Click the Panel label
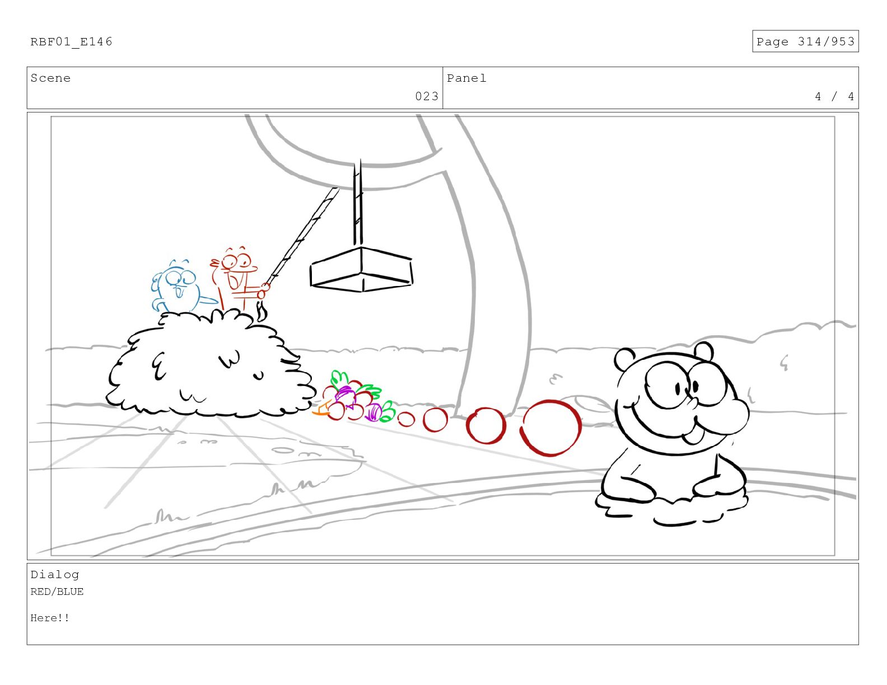This screenshot has height=685, width=887. [x=466, y=78]
